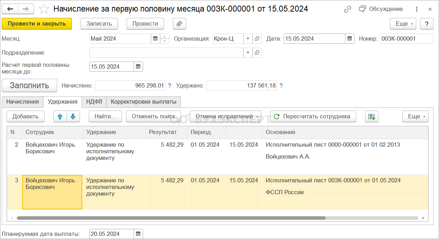Open calendar for the Месяц field
Viewport: 439px width, 239px height.
click(156, 38)
